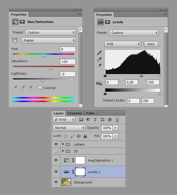177x195 pixels.
Task: Select the white point eyedropper in Levels
Action: click(99, 66)
